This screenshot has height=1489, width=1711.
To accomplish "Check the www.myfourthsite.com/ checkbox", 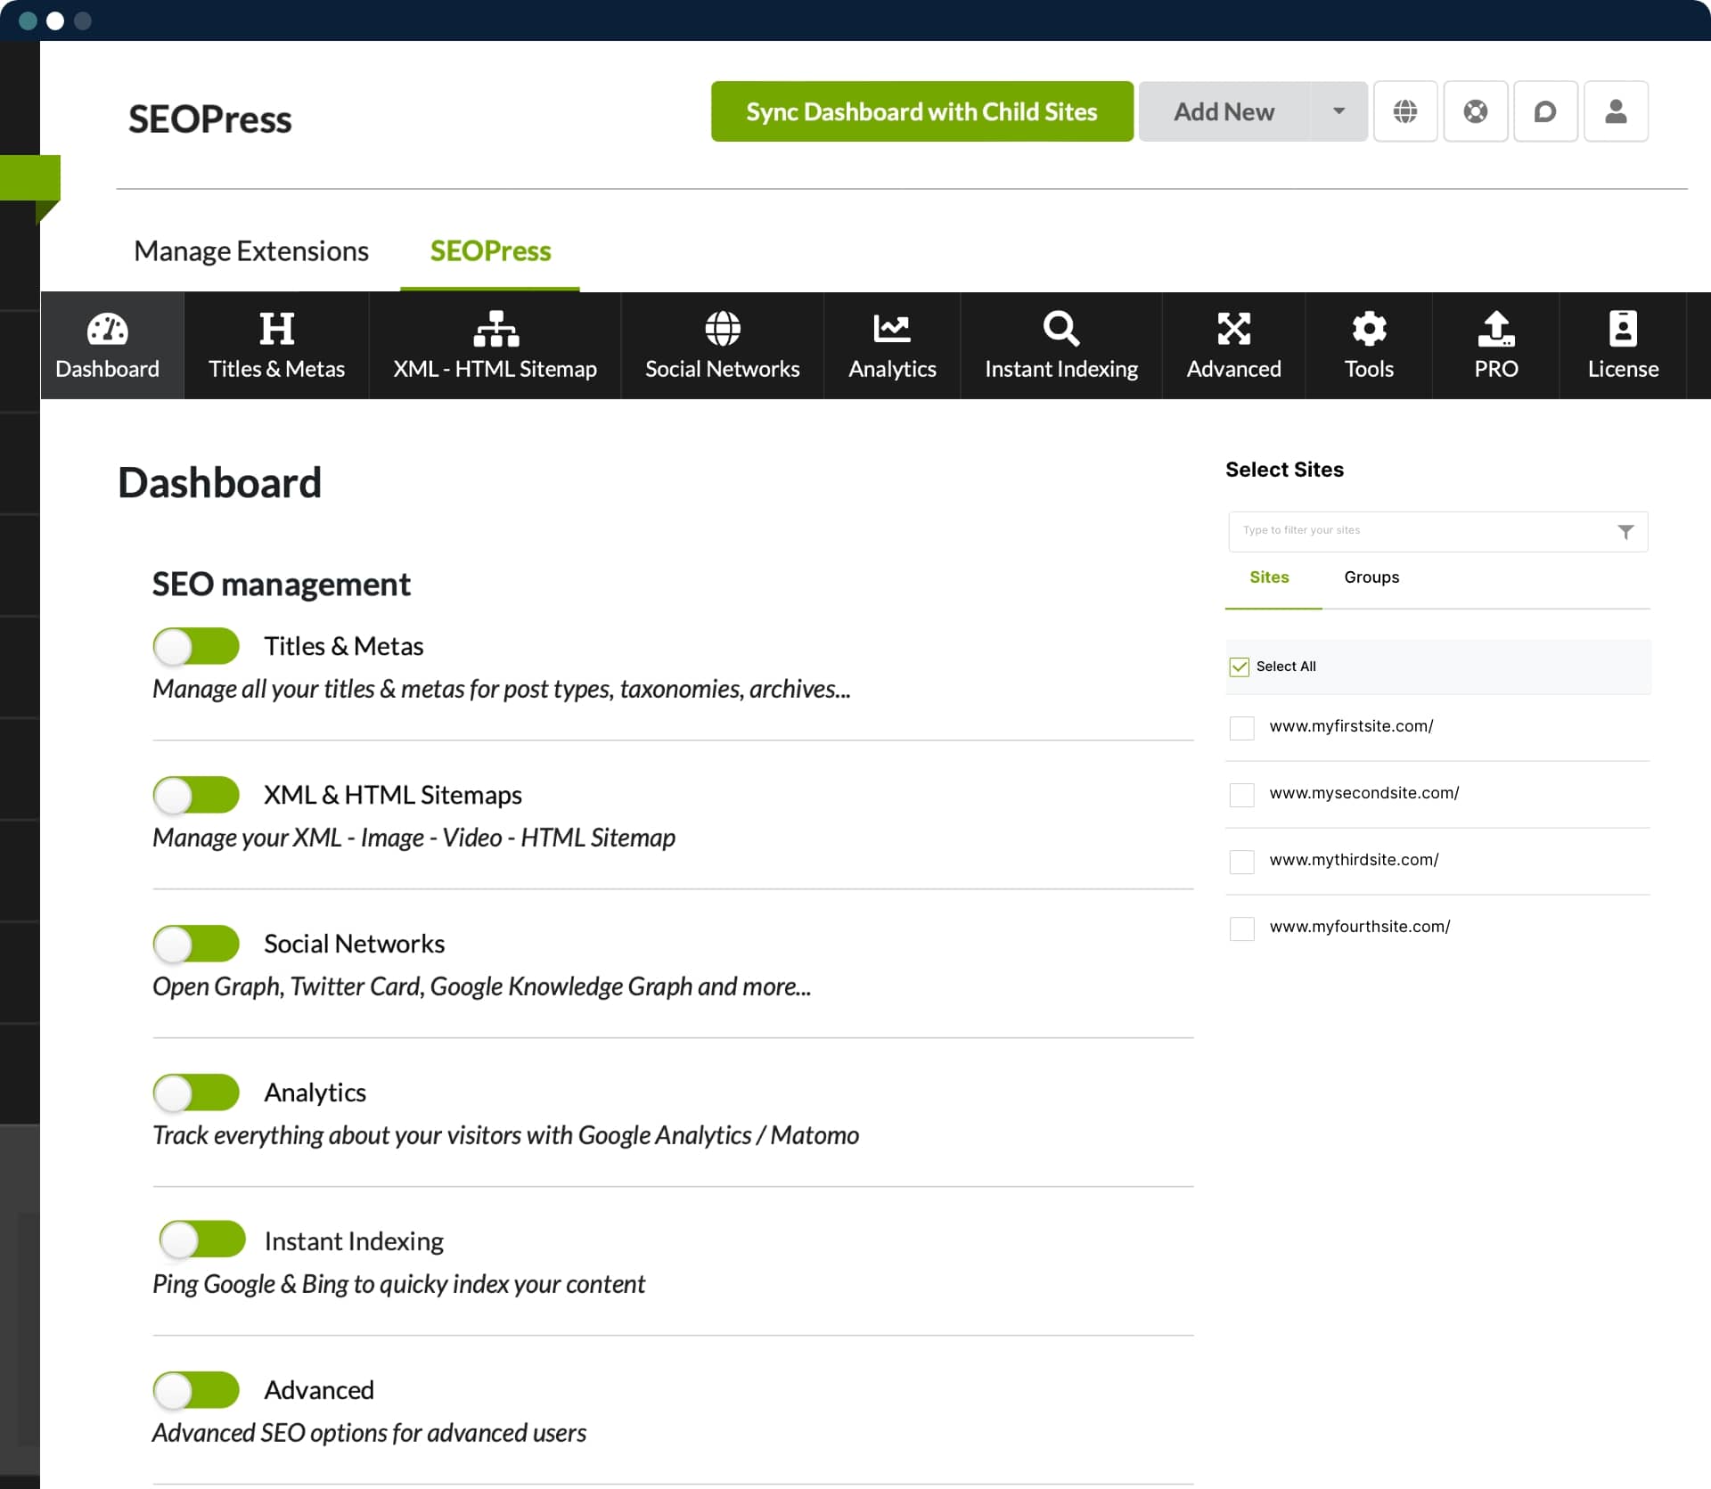I will [1241, 929].
